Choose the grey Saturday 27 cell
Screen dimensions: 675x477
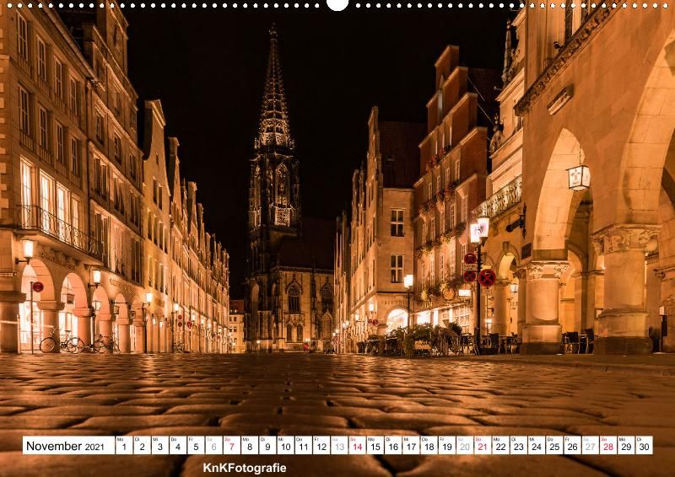click(x=590, y=445)
